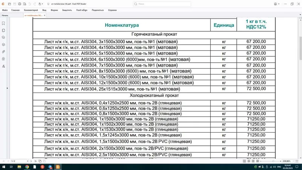This screenshot has width=302, height=170.
Task: Toggle two-page facing view mode
Action: tap(253, 161)
